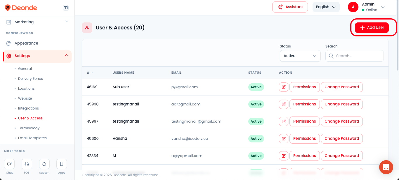Viewport: 399px width, 180px height.
Task: Click the User & Access header icon
Action: click(87, 28)
